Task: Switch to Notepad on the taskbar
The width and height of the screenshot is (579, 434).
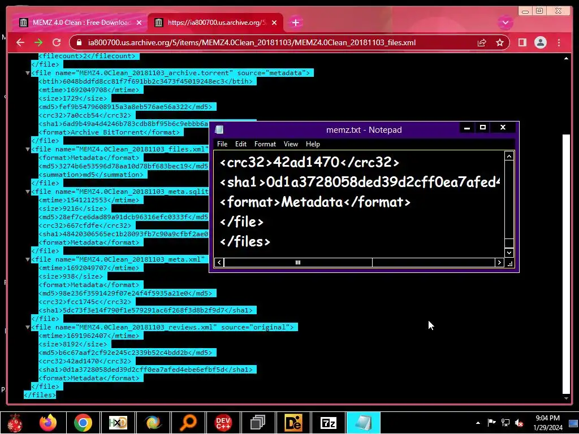Action: 364,423
